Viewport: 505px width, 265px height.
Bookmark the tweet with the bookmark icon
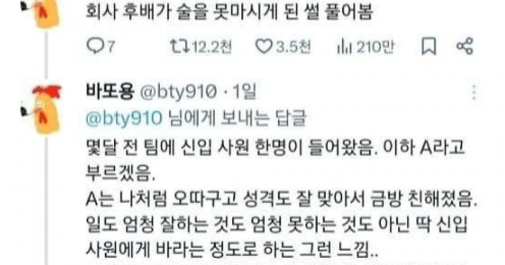pyautogui.click(x=428, y=46)
